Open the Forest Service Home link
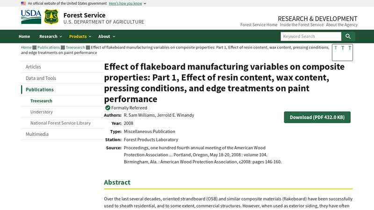This screenshot has height=210, width=374. [x=259, y=25]
